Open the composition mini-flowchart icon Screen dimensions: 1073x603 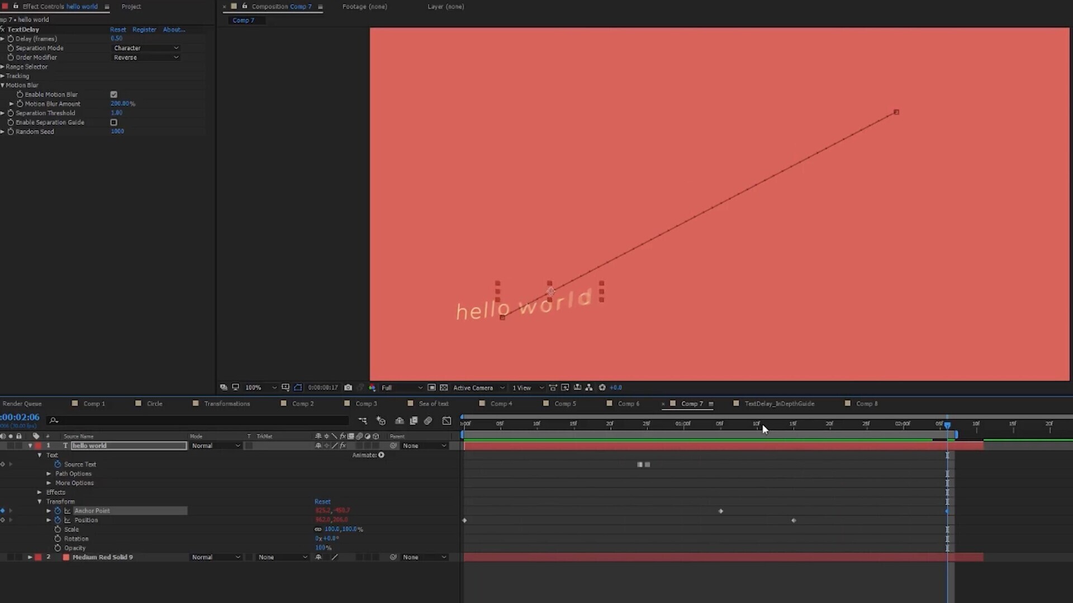coord(363,421)
